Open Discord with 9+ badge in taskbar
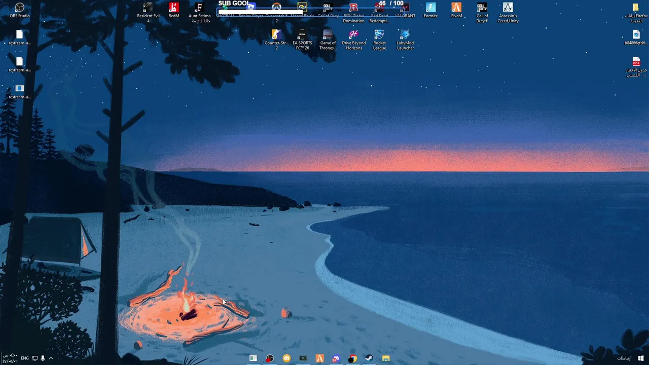Screen dimensions: 649x365 [336, 358]
